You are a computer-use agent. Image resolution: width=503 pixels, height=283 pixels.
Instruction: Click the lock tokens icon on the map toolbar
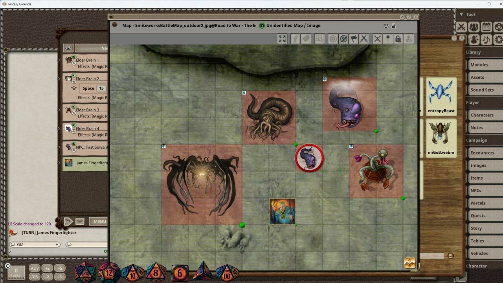(398, 39)
